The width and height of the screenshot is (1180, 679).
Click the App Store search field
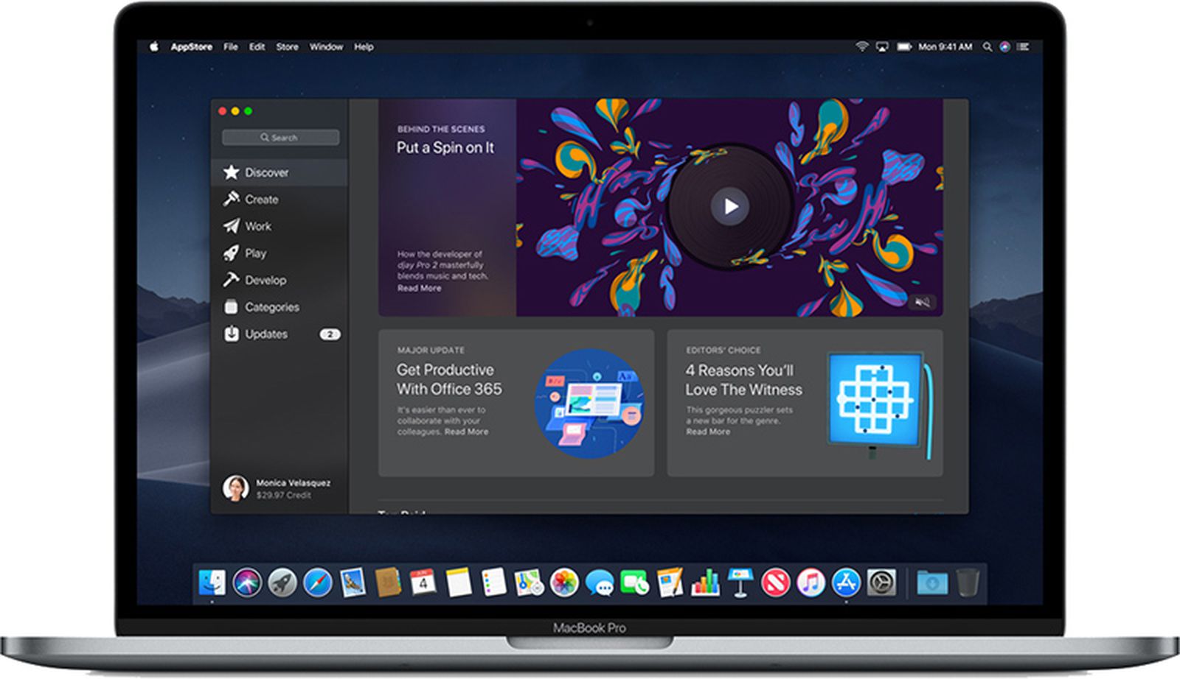point(279,137)
